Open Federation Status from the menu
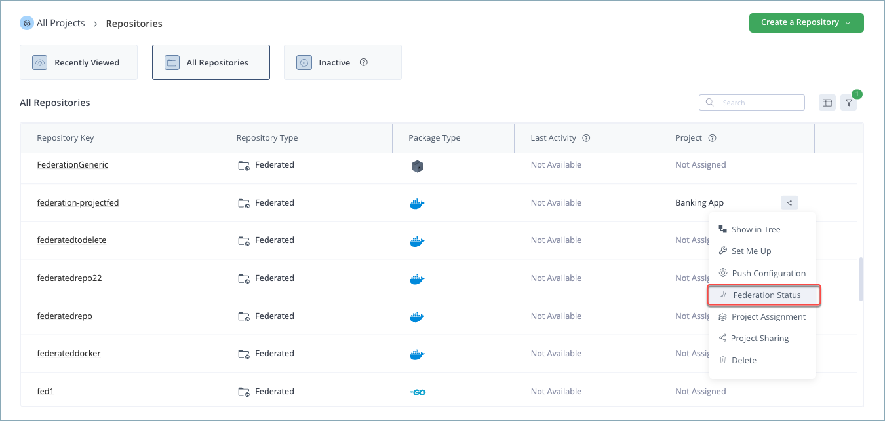Viewport: 885px width, 421px height. [764, 295]
